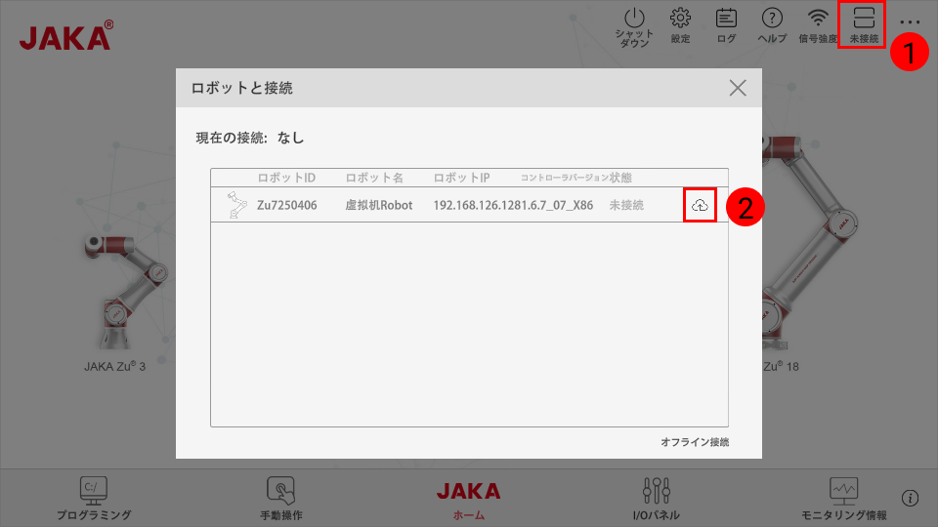
Task: Click the コントローラバージョン column header
Action: (564, 178)
